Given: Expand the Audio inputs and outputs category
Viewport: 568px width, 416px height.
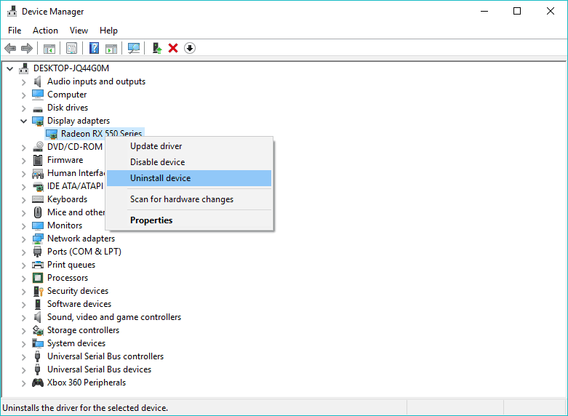Looking at the screenshot, I should [x=23, y=82].
